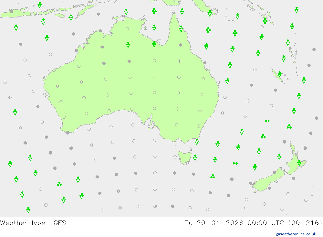323x237 pixels.
Task: Click the Tasmania island on the map
Action: [x=184, y=157]
